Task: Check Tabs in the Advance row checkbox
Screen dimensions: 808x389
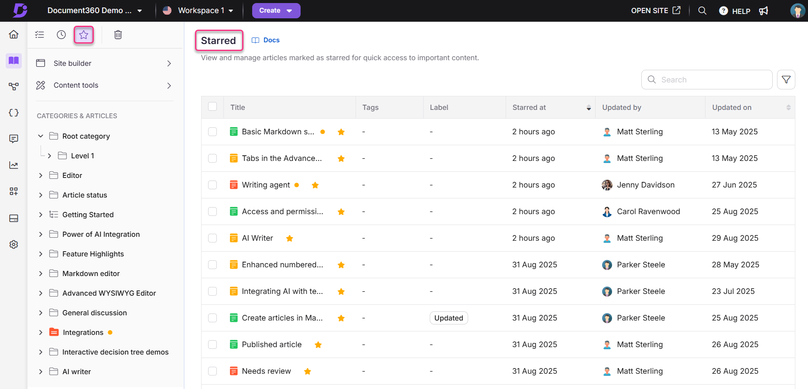Action: pos(212,158)
